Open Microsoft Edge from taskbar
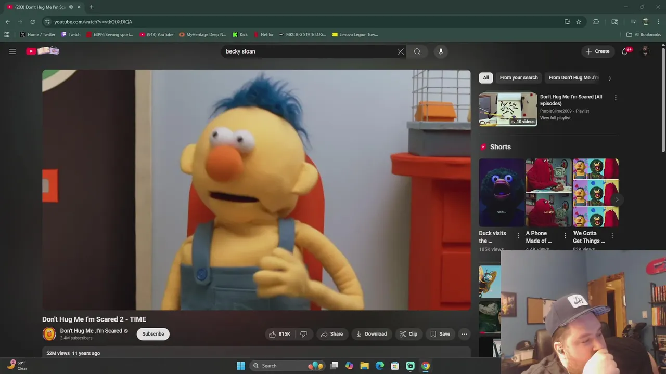The image size is (666, 374). pyautogui.click(x=380, y=366)
